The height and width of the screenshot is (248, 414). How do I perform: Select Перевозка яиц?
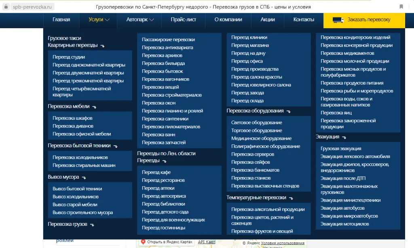pyautogui.click(x=336, y=113)
